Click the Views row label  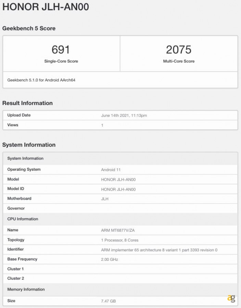coord(13,125)
